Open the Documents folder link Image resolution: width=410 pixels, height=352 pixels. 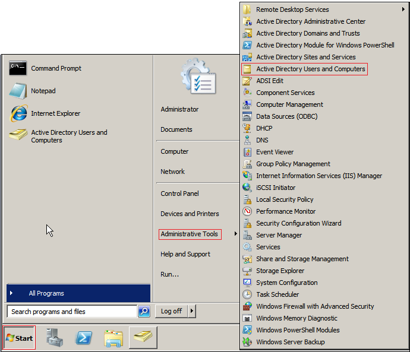176,129
